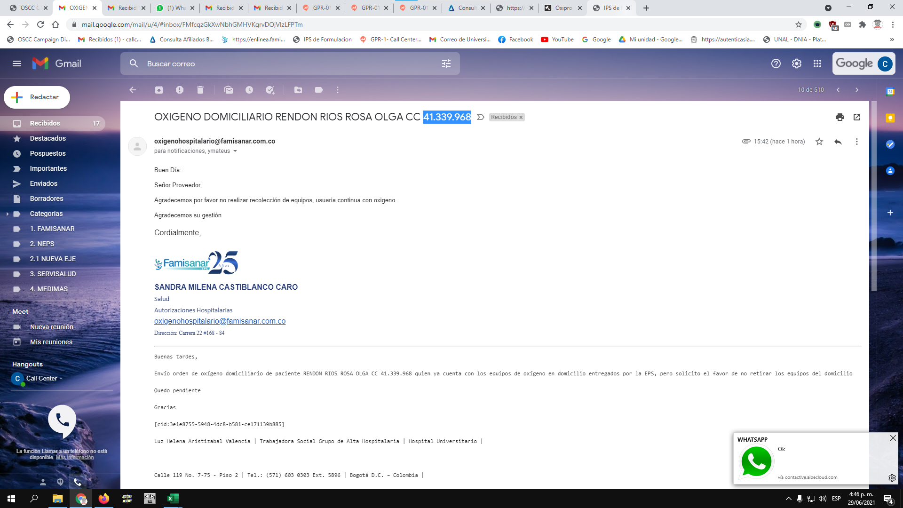Screen dimensions: 903x508
Task: Open Windows notification center
Action: (888, 499)
